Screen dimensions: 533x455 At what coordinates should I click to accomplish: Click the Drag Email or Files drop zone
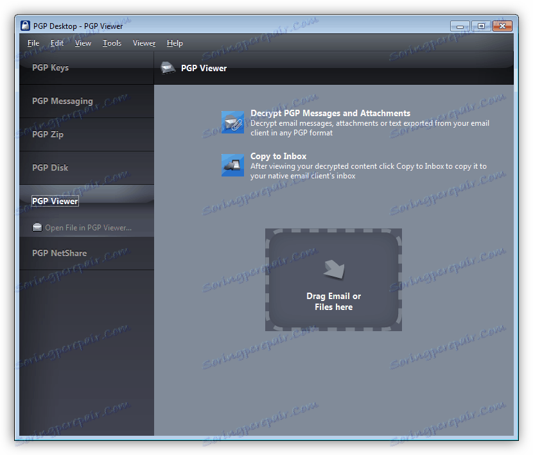333,280
